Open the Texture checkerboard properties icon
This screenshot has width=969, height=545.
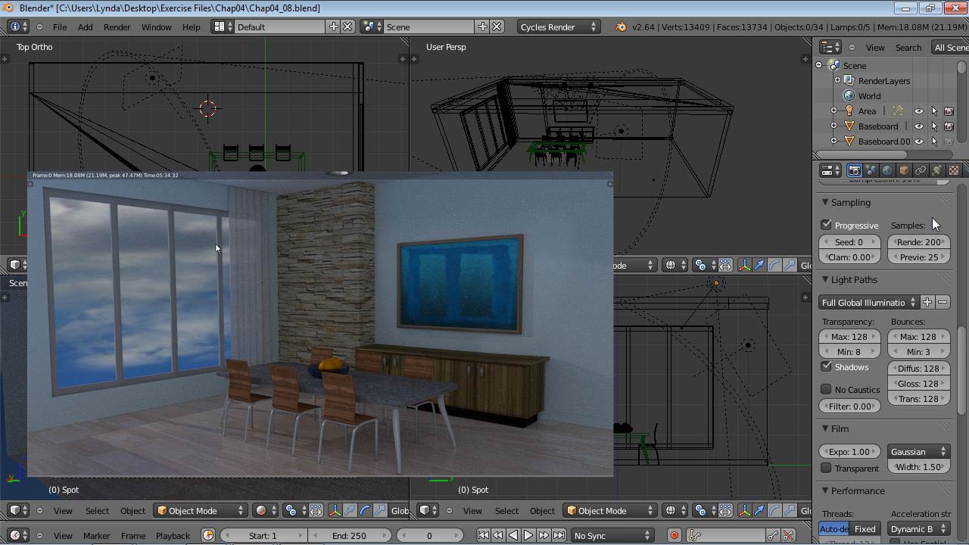[954, 170]
